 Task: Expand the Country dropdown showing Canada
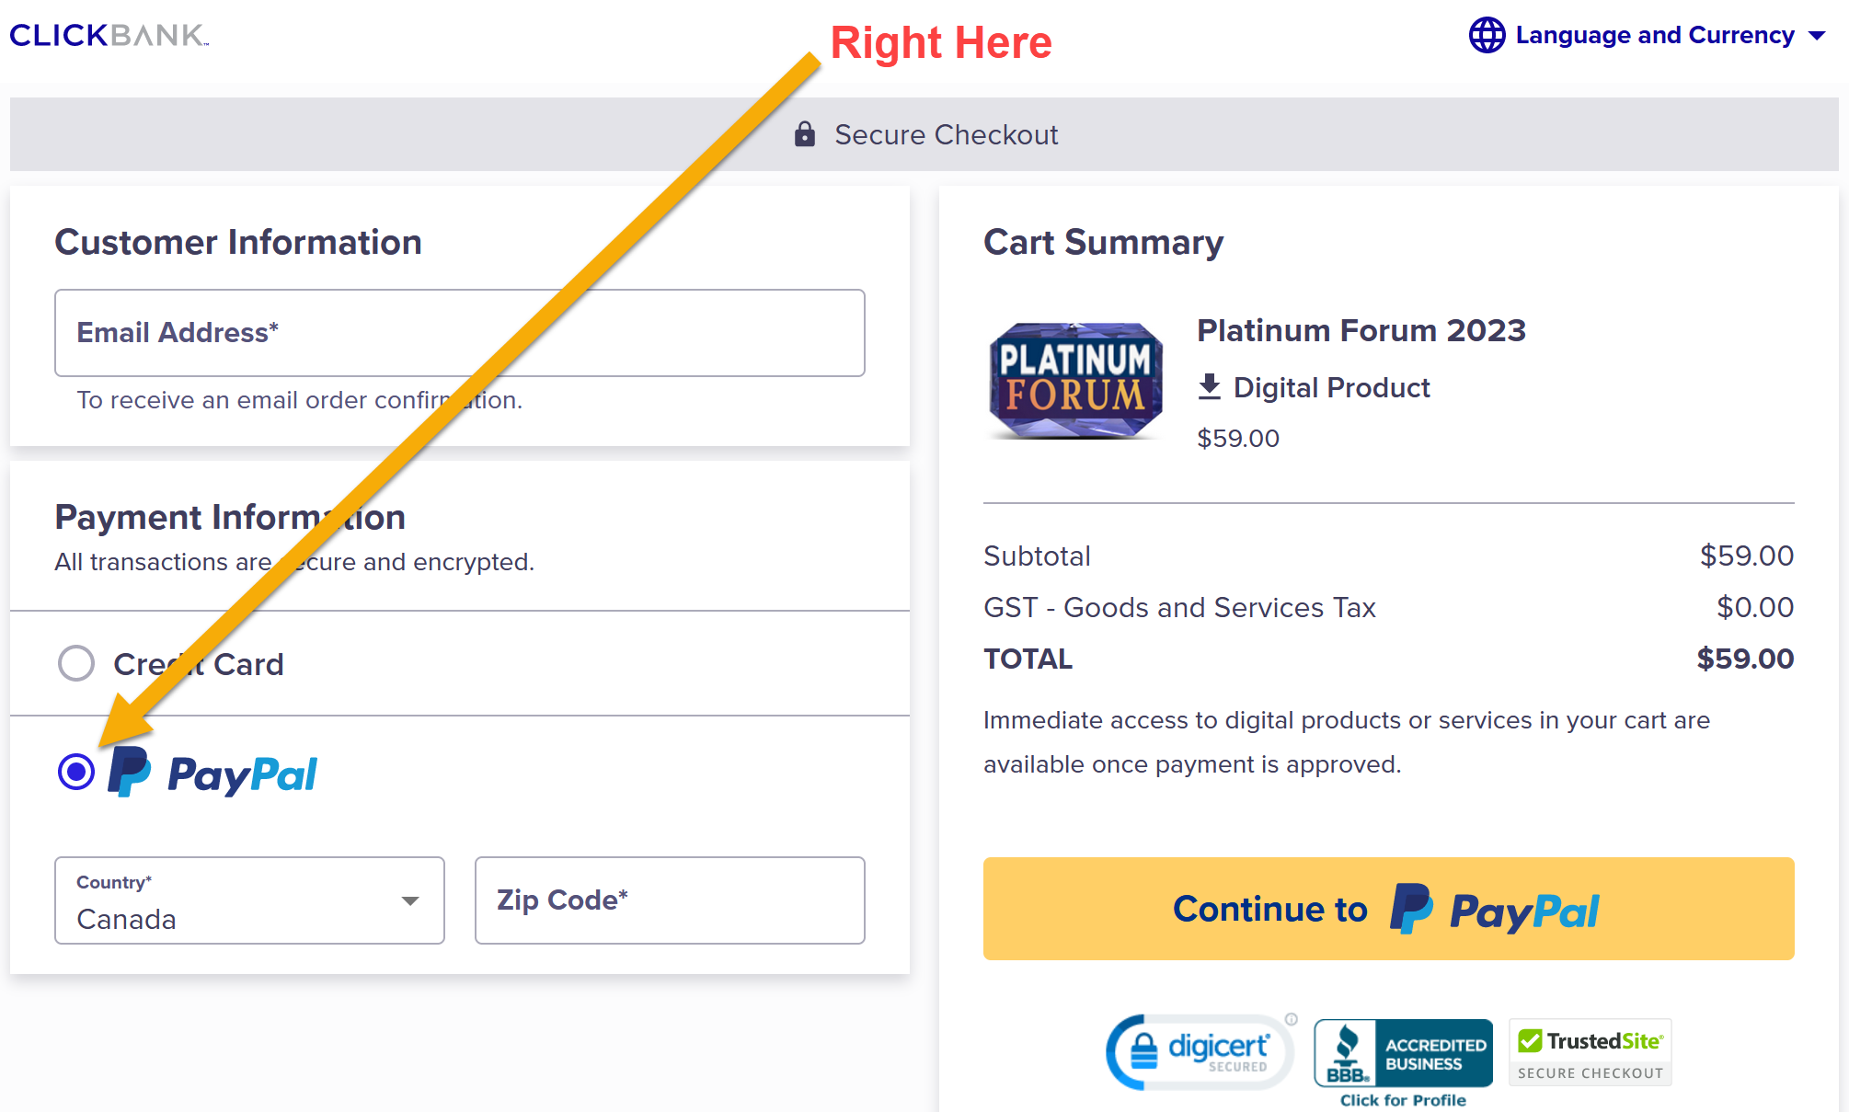pos(248,900)
